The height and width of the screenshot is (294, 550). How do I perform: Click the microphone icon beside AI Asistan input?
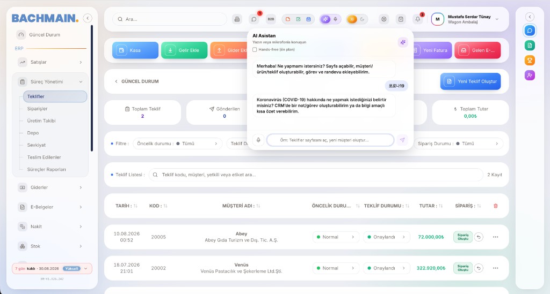pyautogui.click(x=258, y=140)
